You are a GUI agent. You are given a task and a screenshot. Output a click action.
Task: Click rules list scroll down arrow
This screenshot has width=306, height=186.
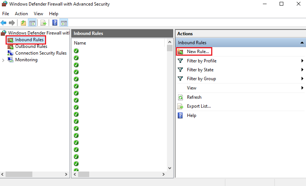tap(170, 168)
